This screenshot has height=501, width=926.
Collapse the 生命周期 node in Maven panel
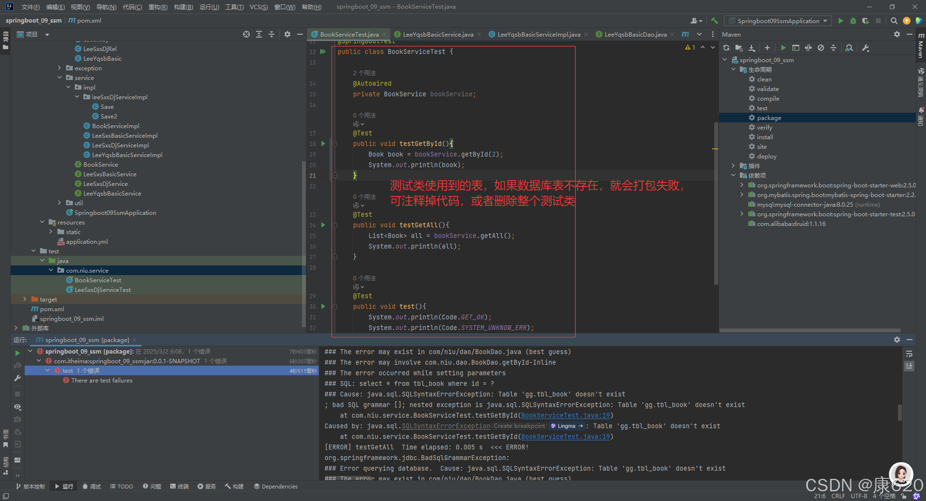click(734, 69)
